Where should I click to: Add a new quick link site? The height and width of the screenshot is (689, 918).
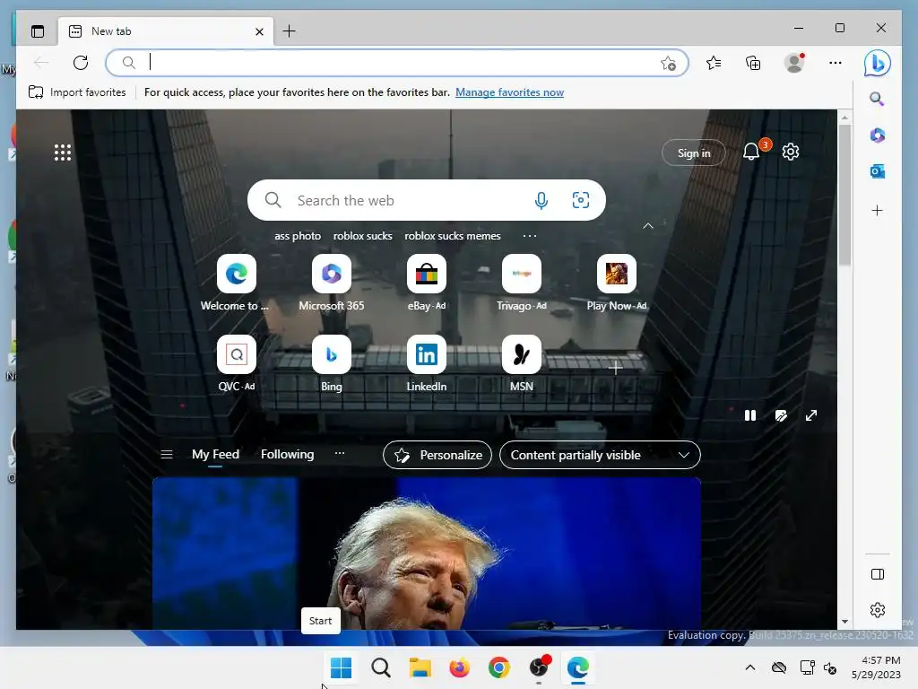615,368
